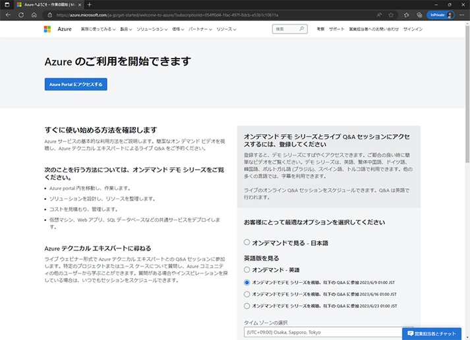Select the Q&A 2023/6/23 radio option
This screenshot has width=470, height=340.
click(x=247, y=306)
